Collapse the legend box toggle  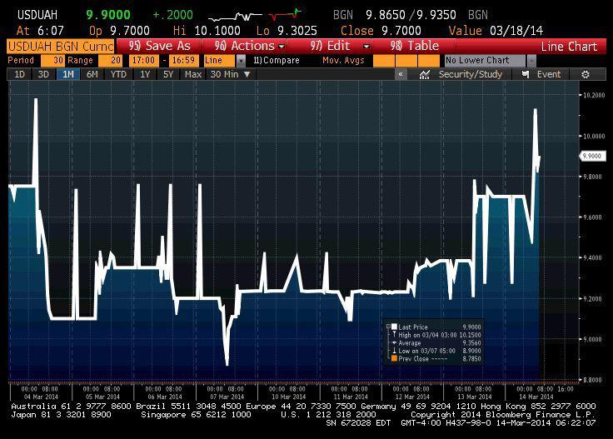click(x=387, y=326)
